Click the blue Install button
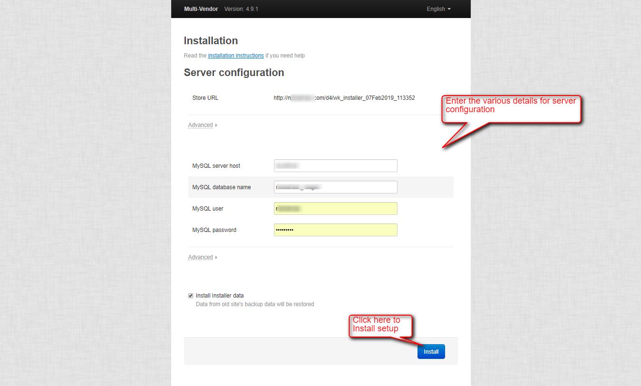641x386 pixels. (x=431, y=351)
